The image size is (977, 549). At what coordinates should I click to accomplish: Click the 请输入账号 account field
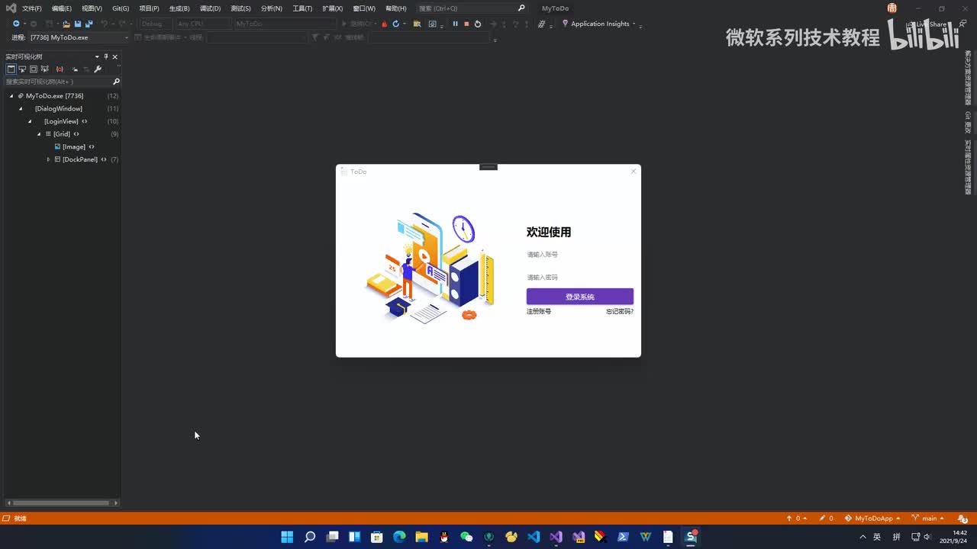[x=580, y=255]
